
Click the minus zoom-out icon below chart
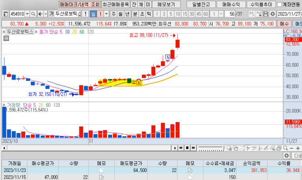click(291, 148)
